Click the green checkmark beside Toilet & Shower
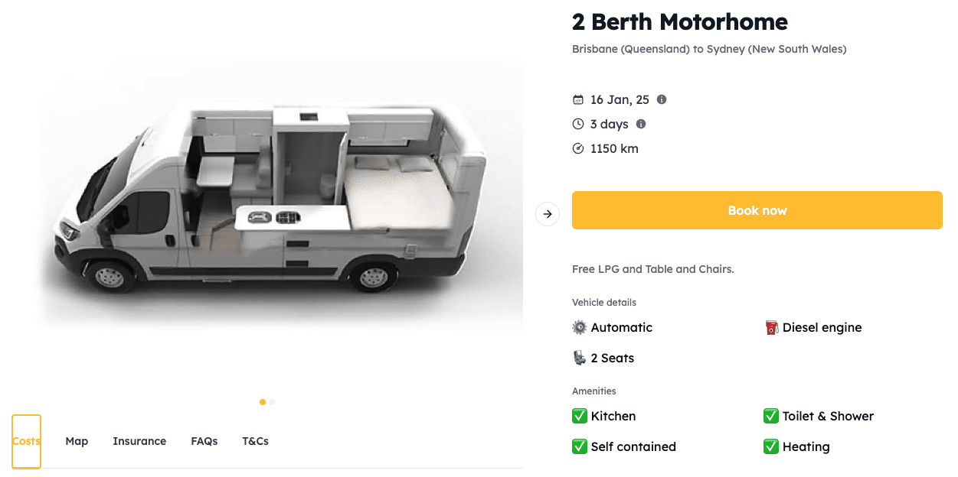The image size is (958, 477). pos(771,416)
